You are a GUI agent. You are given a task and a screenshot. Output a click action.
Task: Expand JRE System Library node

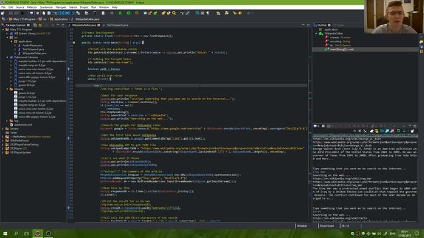[x=7, y=34]
